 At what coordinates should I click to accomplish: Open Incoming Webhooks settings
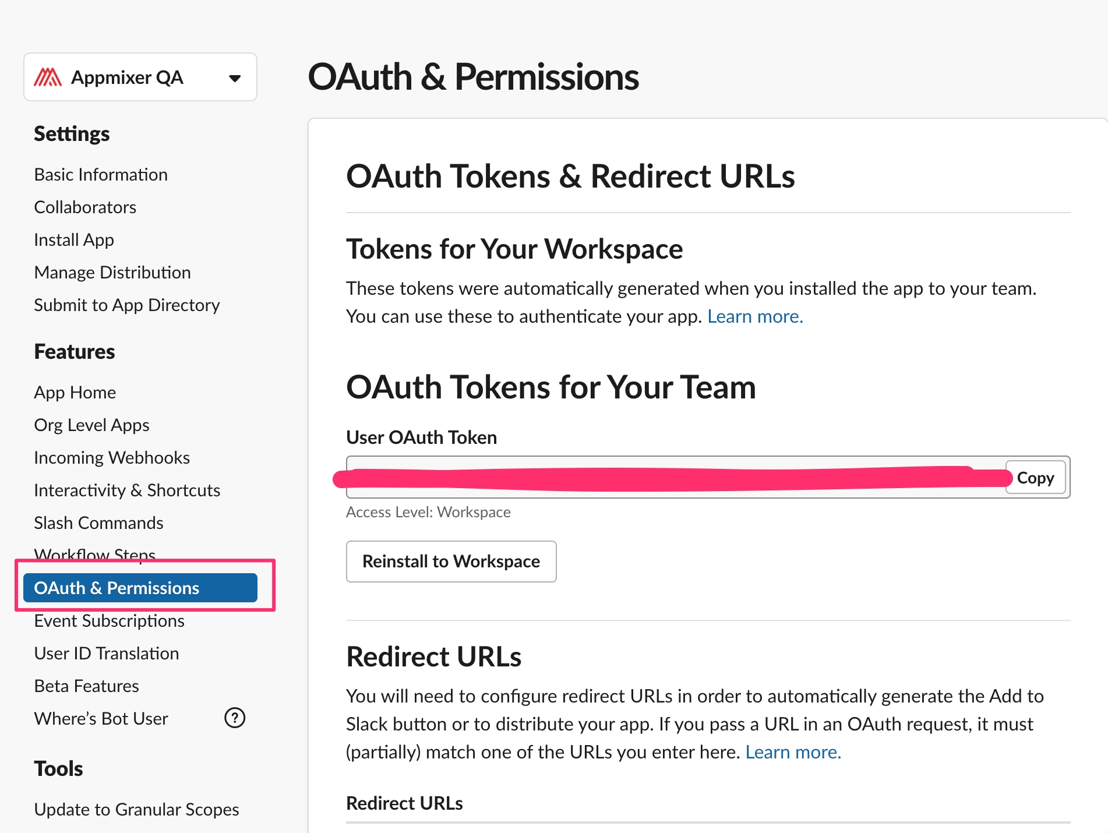[x=112, y=458]
